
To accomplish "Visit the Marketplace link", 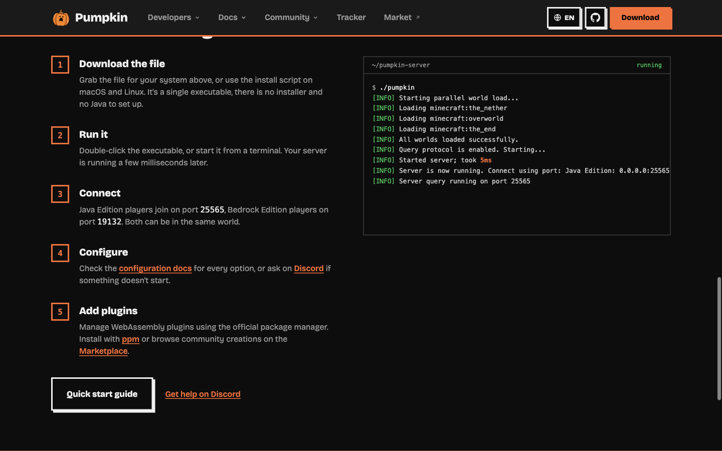I will point(103,351).
